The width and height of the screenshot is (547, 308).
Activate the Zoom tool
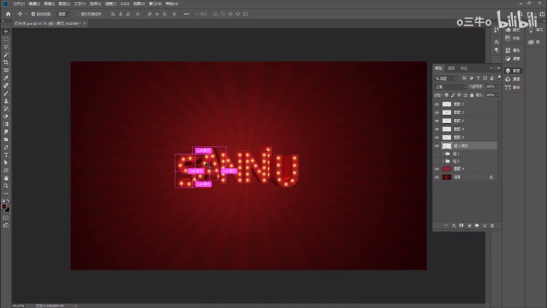6,185
